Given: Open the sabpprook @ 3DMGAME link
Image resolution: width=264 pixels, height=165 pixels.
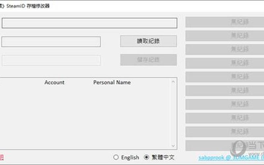Looking at the screenshot, I should tap(231, 158).
